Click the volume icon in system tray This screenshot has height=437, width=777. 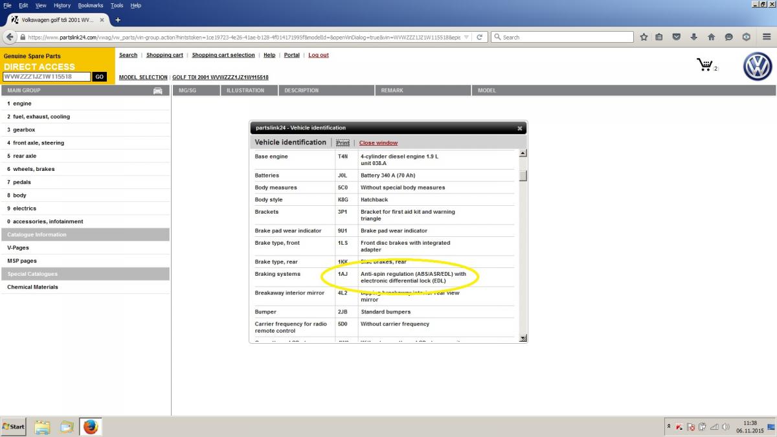point(725,427)
